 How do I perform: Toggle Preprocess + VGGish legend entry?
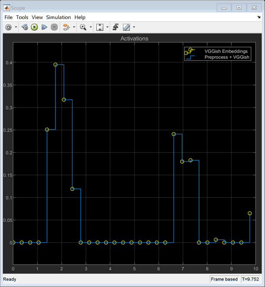[x=227, y=57]
